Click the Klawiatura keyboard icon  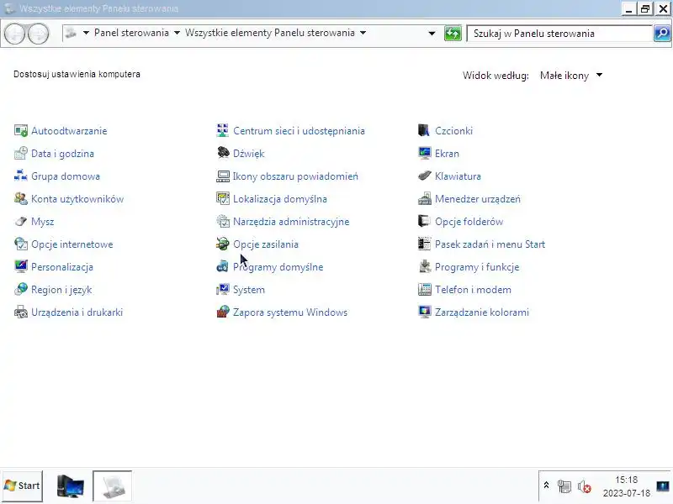[x=425, y=176]
